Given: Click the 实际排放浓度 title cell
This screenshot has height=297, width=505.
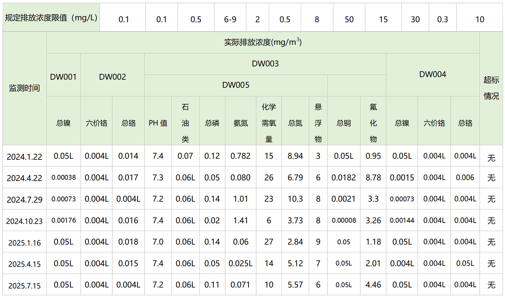Looking at the screenshot, I should (263, 42).
